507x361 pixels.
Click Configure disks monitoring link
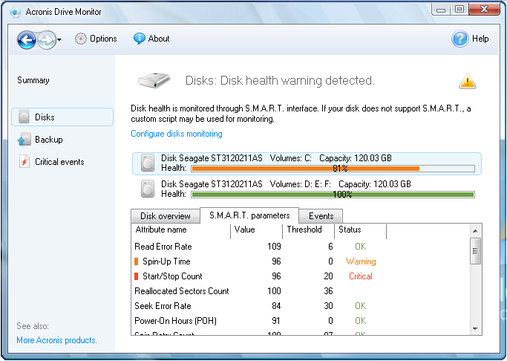coord(177,134)
